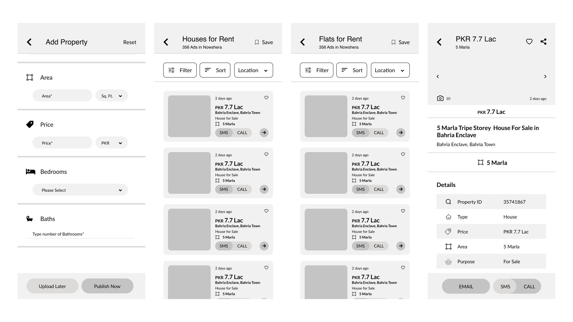
Task: Open Location dropdown in Houses for Rent
Action: (253, 70)
